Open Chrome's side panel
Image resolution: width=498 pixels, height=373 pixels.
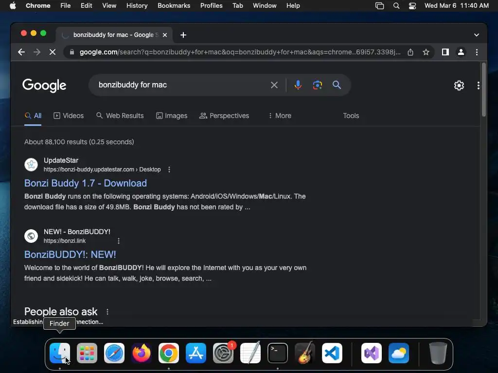click(445, 52)
